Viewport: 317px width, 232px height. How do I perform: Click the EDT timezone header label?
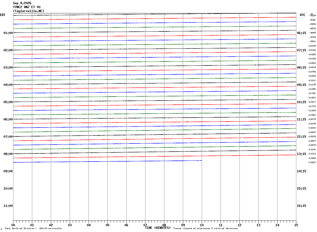pyautogui.click(x=3, y=15)
